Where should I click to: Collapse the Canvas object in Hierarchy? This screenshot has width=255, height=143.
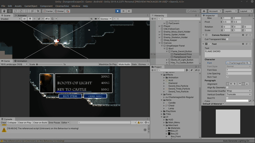pyautogui.click(x=159, y=43)
